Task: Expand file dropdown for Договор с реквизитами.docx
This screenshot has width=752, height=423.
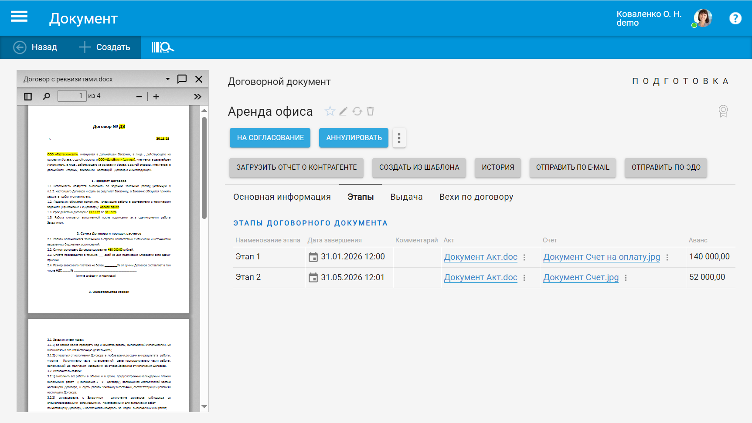Action: (x=168, y=79)
